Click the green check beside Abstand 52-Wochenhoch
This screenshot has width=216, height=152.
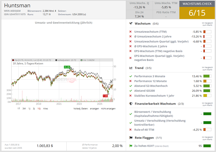[x=131, y=86]
